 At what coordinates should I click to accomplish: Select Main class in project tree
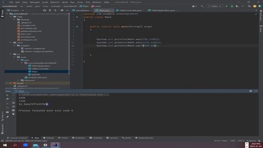click(35, 72)
